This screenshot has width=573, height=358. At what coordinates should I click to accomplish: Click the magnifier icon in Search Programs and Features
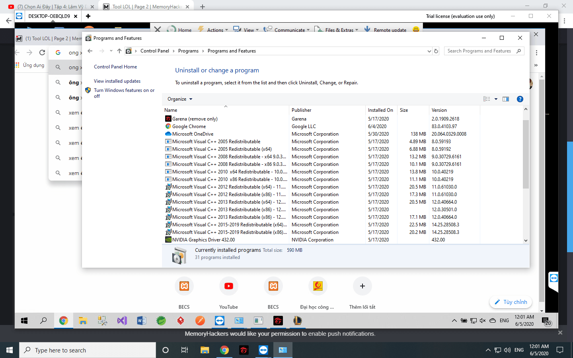click(518, 51)
